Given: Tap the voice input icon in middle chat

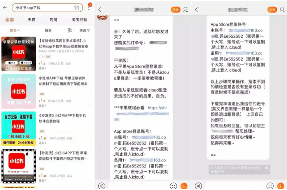Looking at the screenshot, I should (102, 186).
